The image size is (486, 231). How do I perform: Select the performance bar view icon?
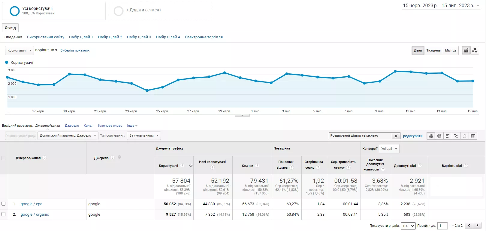(448, 136)
